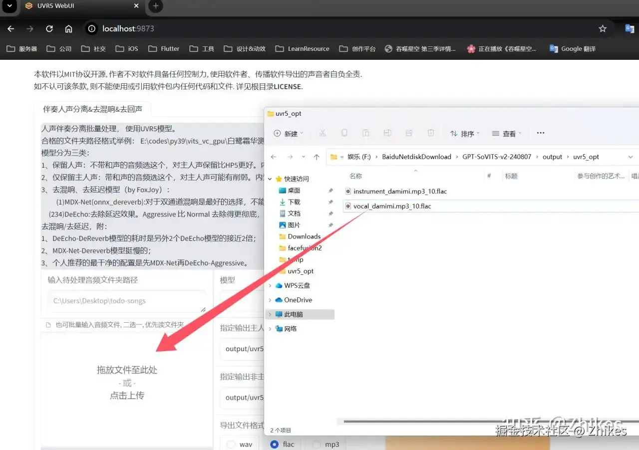This screenshot has height=450, width=639.
Task: Click the browser back arrow
Action: click(x=11, y=29)
